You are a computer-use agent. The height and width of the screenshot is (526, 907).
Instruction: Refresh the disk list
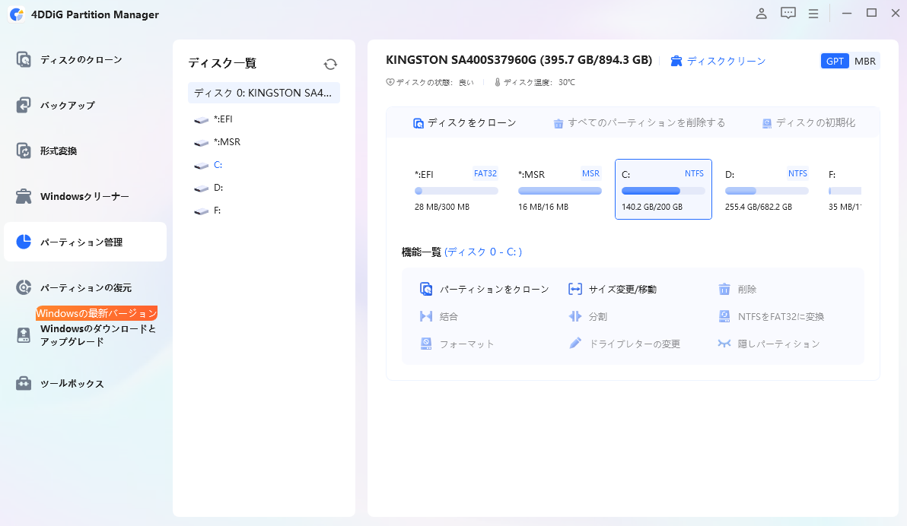[x=330, y=64]
